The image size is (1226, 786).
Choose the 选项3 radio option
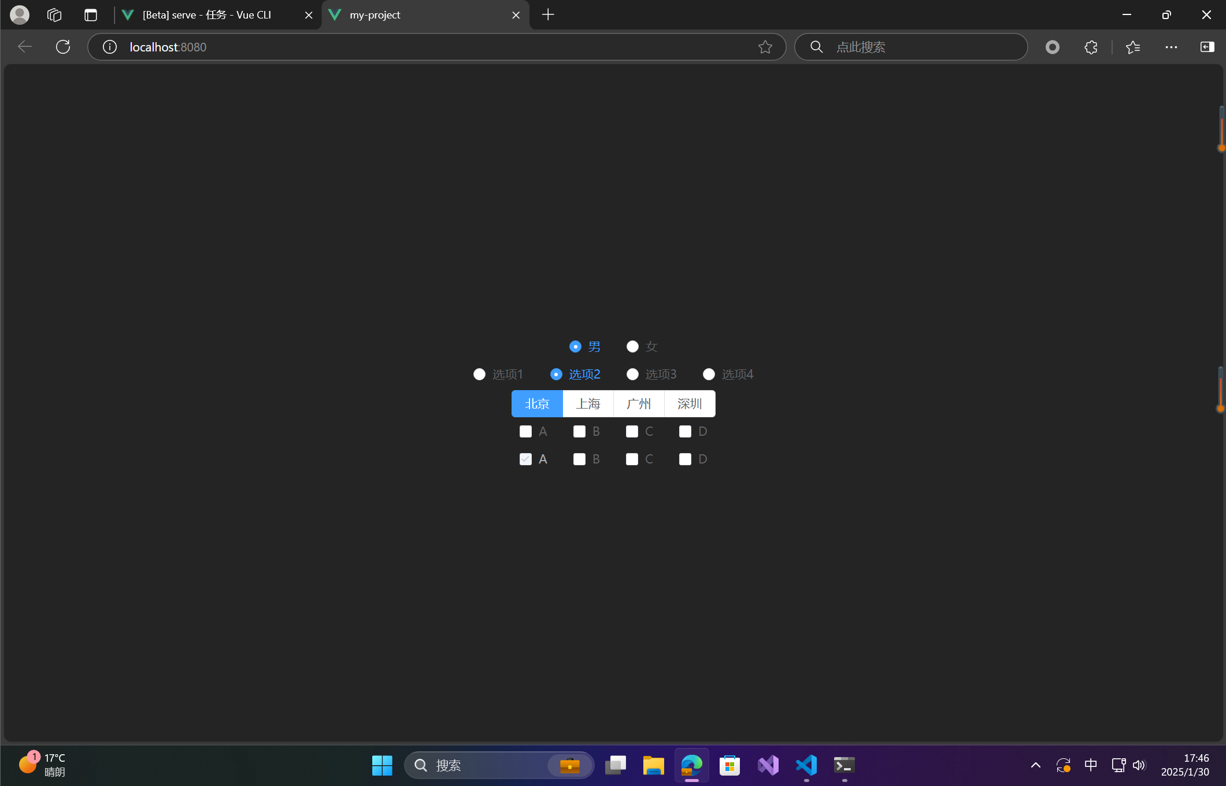point(632,375)
